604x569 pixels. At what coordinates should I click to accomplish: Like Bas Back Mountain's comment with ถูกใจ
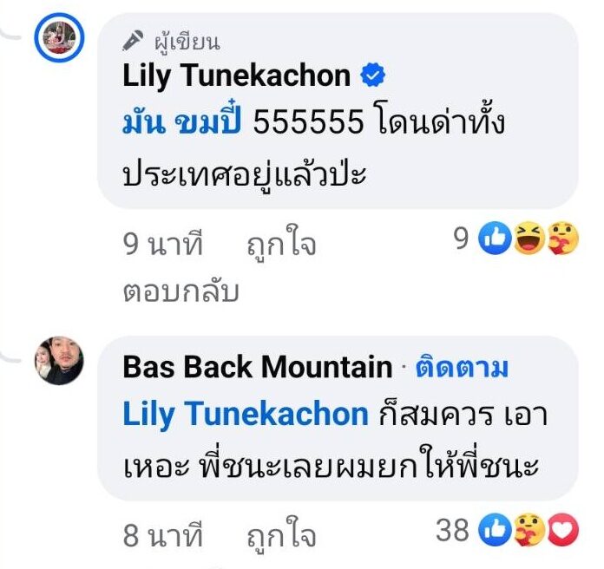click(281, 535)
